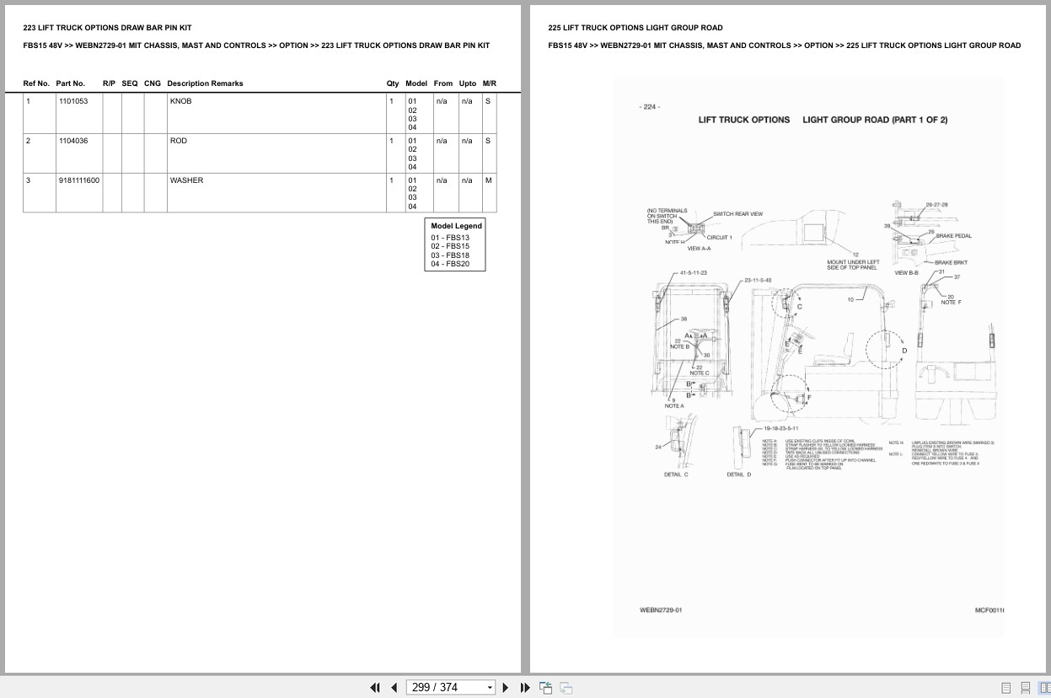Viewport: 1051px width, 698px height.
Task: Click the 01 - FBS13 legend entry
Action: click(450, 238)
